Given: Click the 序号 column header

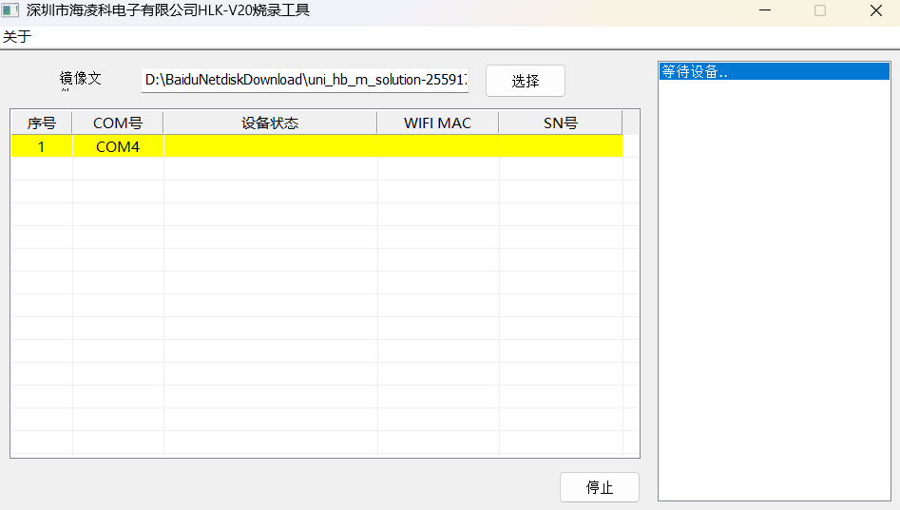Looking at the screenshot, I should [x=41, y=123].
